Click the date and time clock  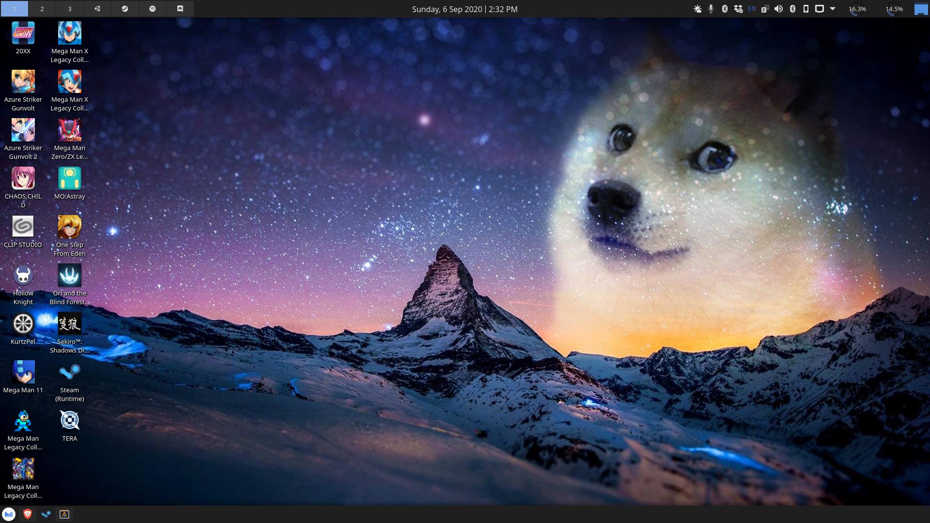465,9
